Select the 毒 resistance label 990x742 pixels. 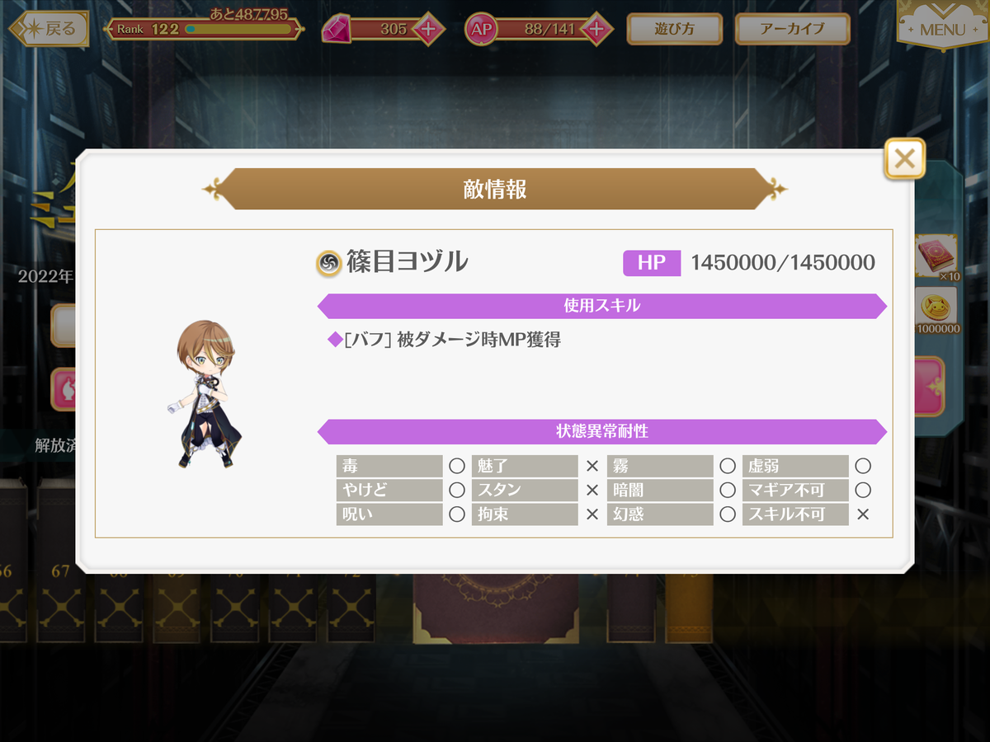(389, 466)
